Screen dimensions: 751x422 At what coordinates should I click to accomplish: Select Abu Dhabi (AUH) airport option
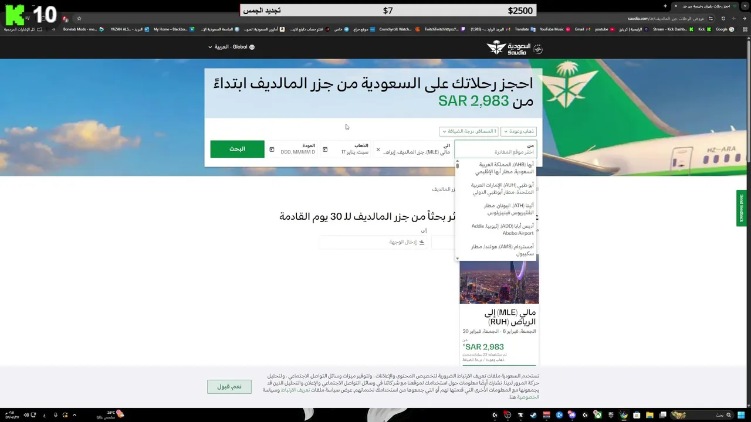tap(498, 189)
